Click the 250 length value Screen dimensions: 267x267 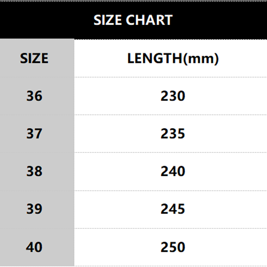173,247
